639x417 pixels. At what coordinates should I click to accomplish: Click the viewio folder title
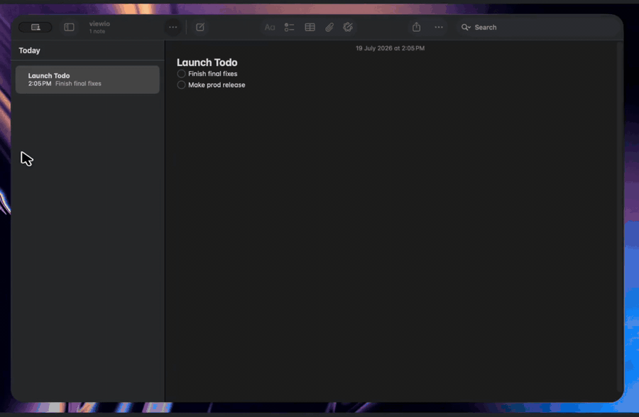(99, 24)
